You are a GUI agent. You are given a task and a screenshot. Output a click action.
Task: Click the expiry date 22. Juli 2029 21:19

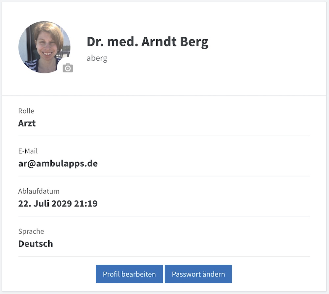pyautogui.click(x=58, y=203)
